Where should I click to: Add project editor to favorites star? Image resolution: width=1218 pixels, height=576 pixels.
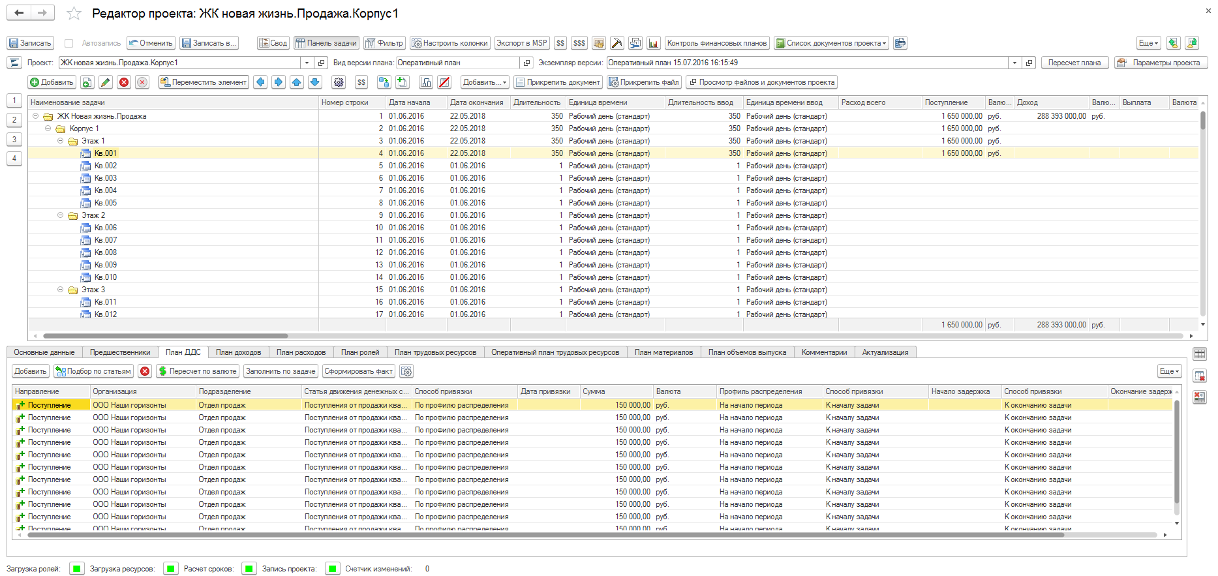tap(74, 14)
